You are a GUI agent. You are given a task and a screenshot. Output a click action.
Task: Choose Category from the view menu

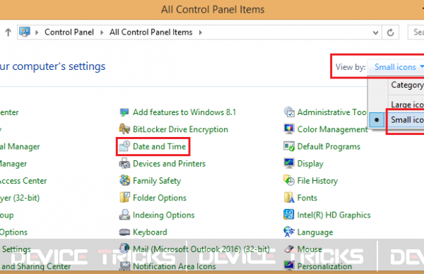coord(407,85)
